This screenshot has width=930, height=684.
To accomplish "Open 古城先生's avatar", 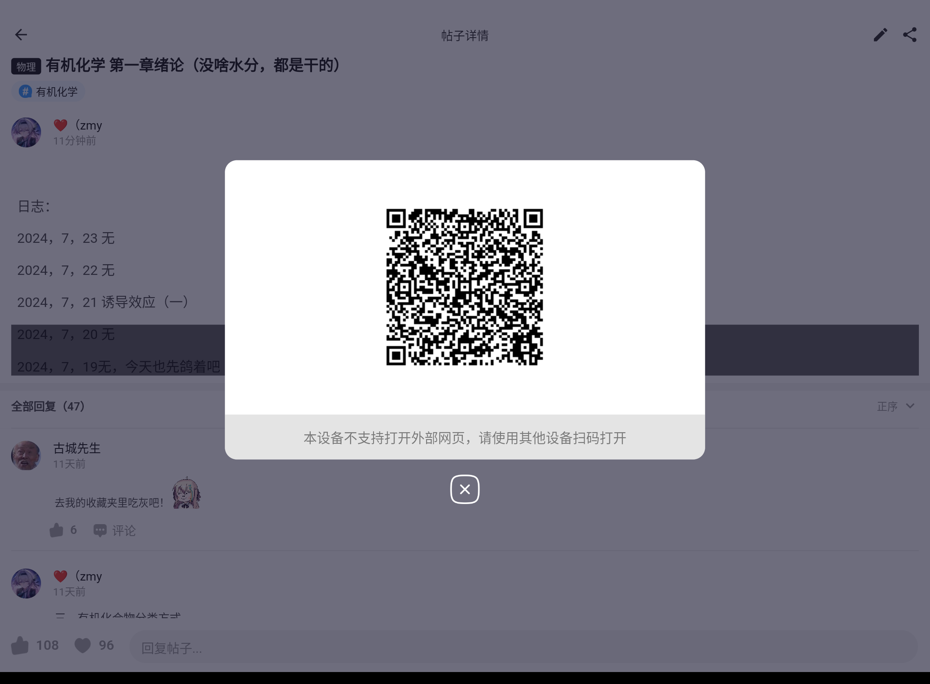I will 26,455.
